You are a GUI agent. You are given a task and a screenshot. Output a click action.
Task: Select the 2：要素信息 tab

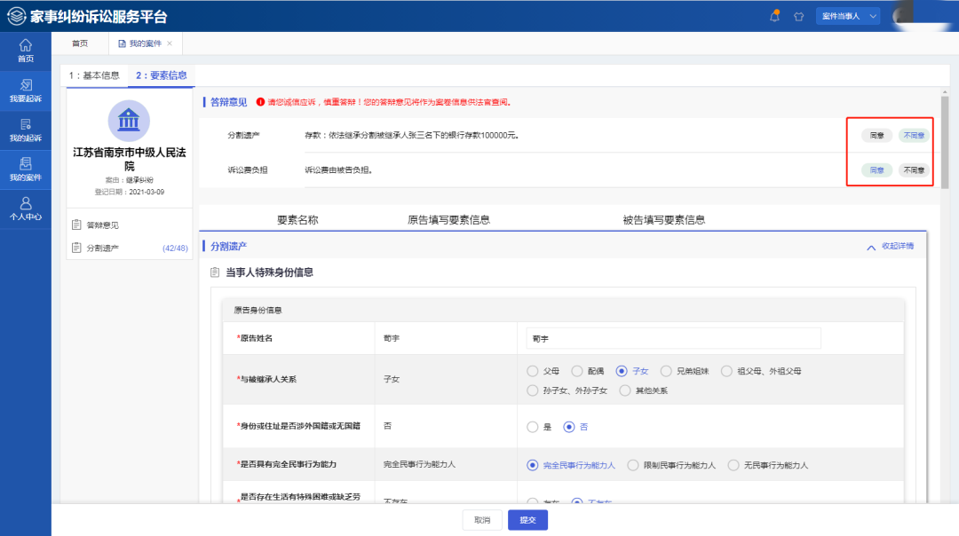pos(162,75)
